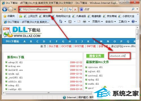Open wpdsp.dll in the latest updates list
Image resolution: width=141 pixels, height=101 pixels.
pos(93,80)
